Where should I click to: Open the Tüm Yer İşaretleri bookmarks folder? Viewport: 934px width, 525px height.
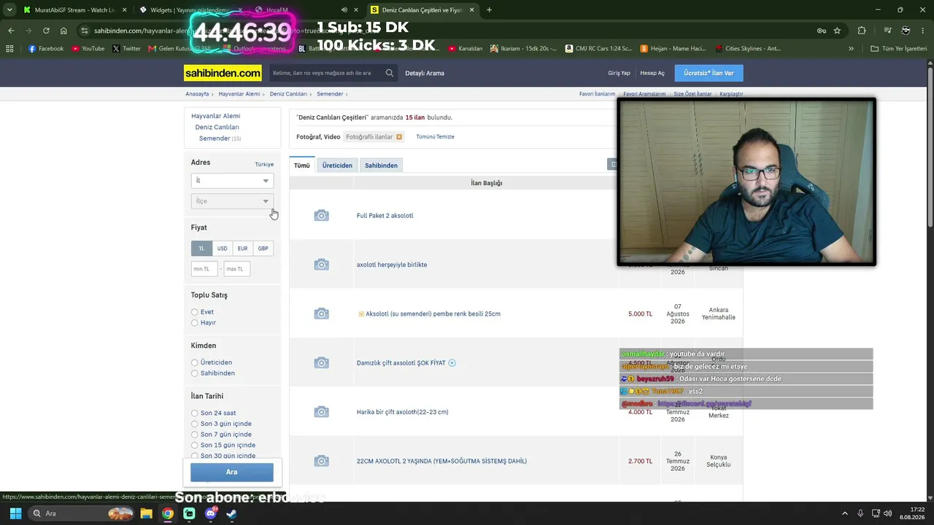(x=899, y=49)
